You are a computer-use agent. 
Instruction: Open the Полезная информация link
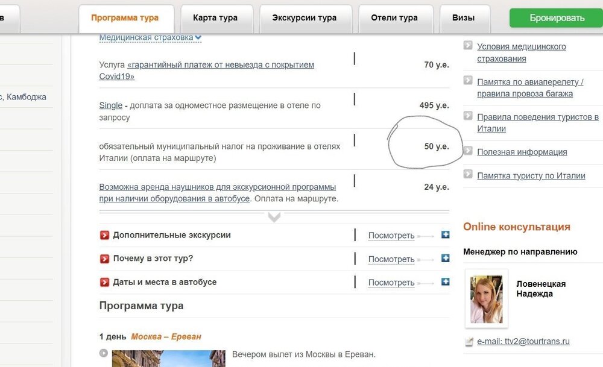522,152
